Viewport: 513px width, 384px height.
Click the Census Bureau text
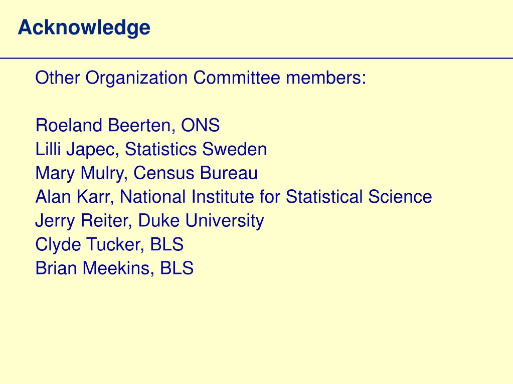coord(196,173)
